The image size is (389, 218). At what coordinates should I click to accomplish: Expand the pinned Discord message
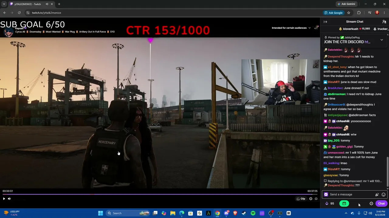point(382,40)
